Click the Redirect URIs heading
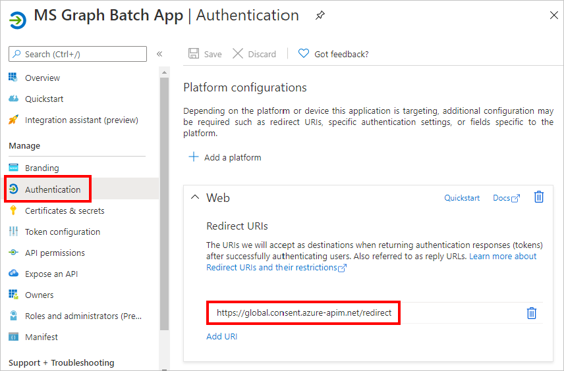Image resolution: width=564 pixels, height=371 pixels. [237, 226]
